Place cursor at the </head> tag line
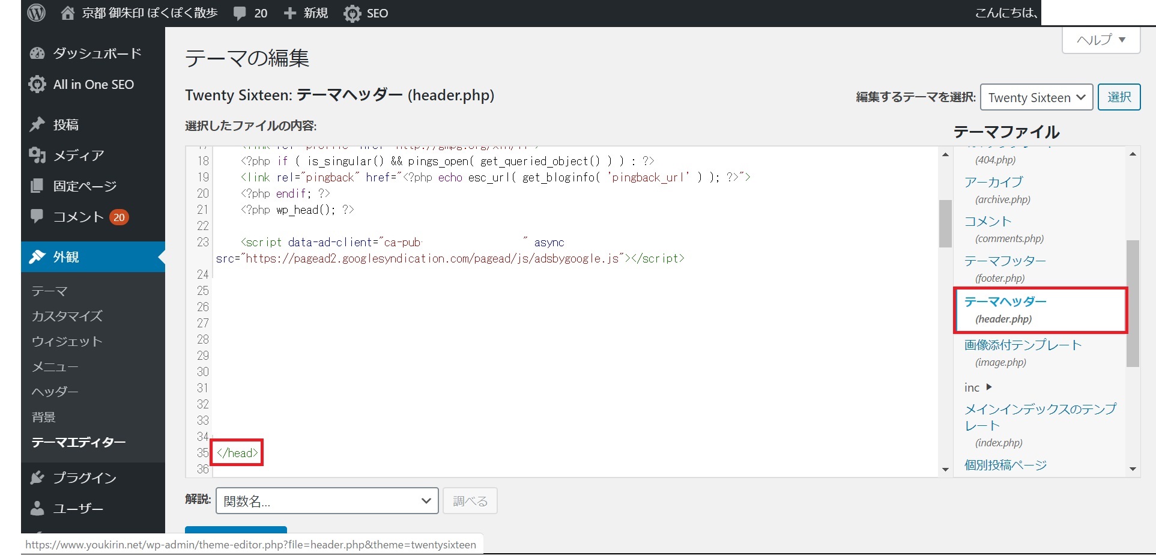Screen dimensions: 1156x555 click(x=238, y=453)
